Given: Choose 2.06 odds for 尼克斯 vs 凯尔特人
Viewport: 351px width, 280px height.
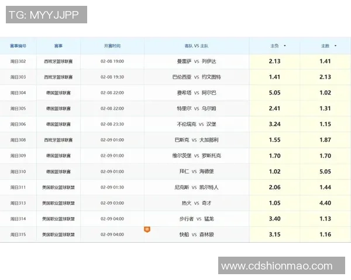Looking at the screenshot, I should (x=275, y=187).
